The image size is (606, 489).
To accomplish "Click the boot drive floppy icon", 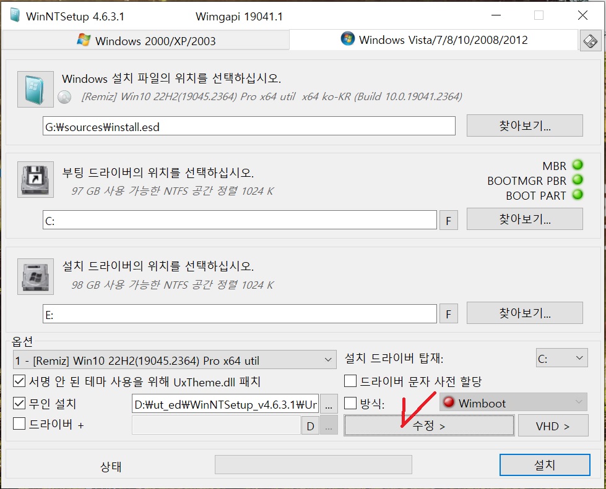I will (x=35, y=179).
